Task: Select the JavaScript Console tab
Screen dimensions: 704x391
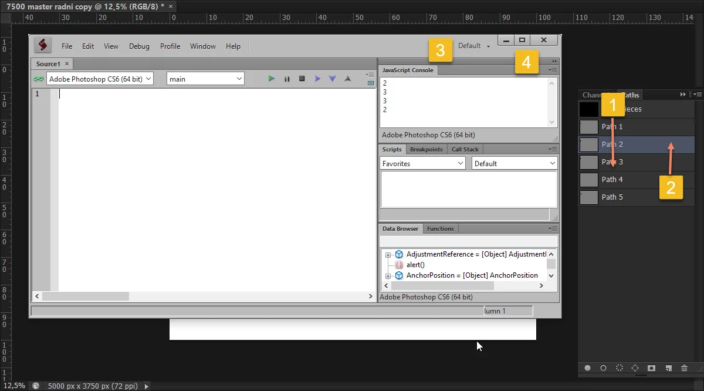Action: tap(408, 70)
